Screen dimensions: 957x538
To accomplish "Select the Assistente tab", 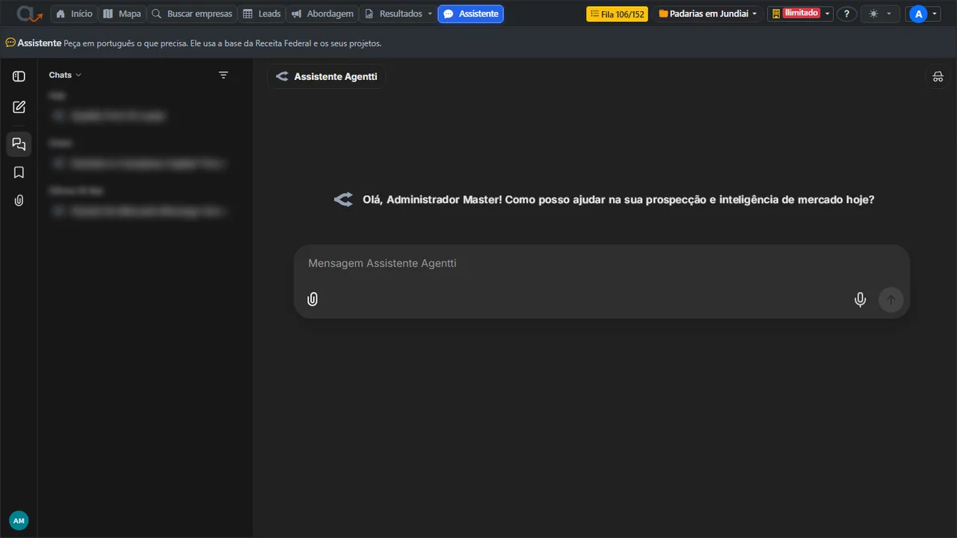I will pos(471,13).
